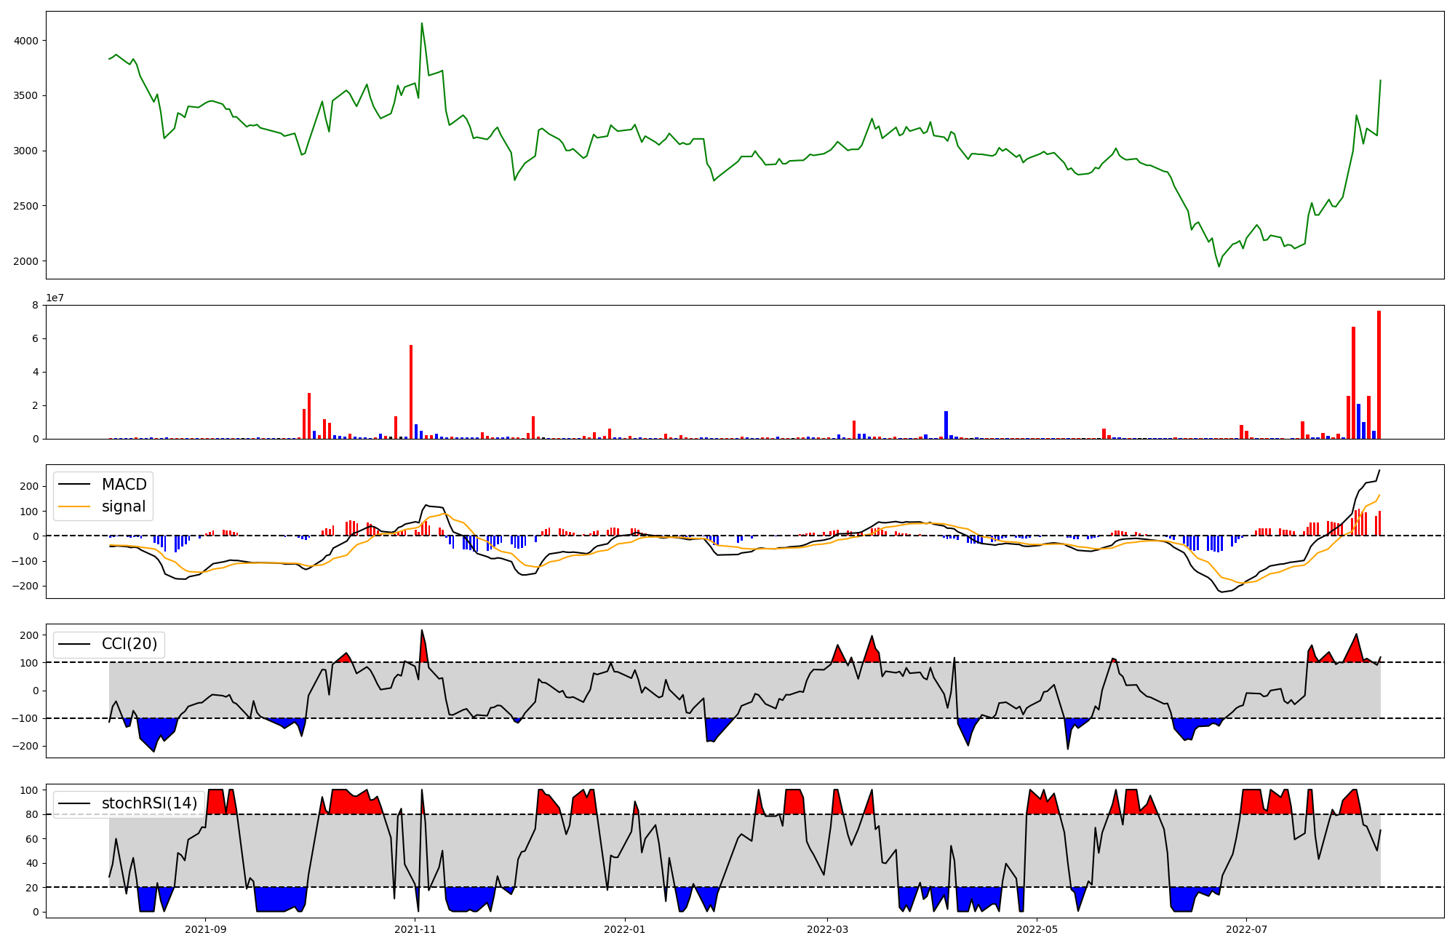Click the CCI(20) legend entry
The image size is (1455, 946).
tap(129, 645)
